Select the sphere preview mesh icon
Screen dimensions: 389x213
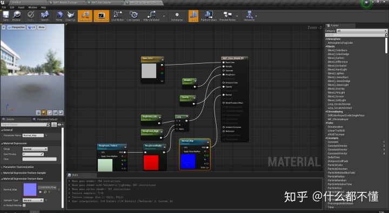[44, 113]
